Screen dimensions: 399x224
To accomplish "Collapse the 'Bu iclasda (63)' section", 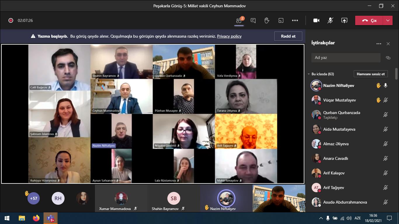I will 309,74.
